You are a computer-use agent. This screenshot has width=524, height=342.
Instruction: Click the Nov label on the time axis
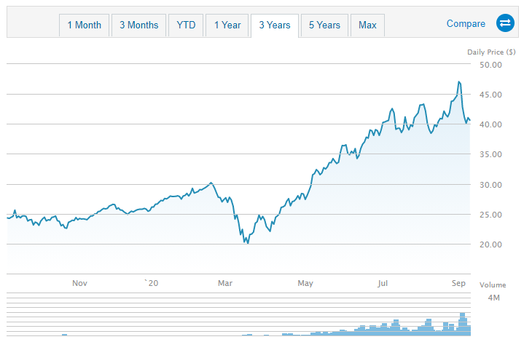tap(80, 283)
